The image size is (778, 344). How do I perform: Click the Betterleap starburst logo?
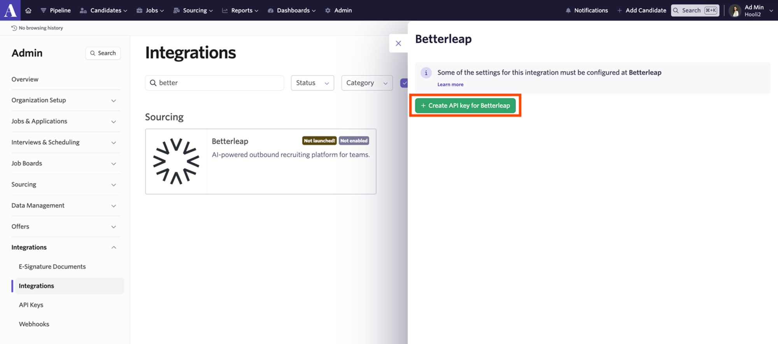pyautogui.click(x=176, y=161)
